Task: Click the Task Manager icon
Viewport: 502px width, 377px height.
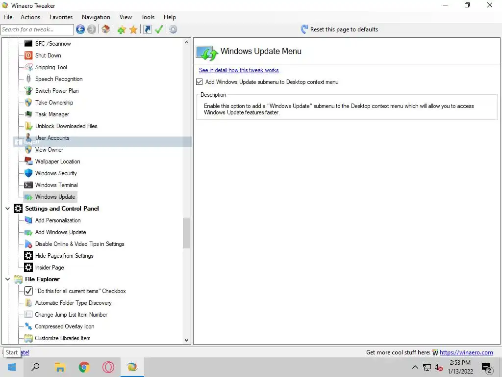Action: click(x=28, y=114)
